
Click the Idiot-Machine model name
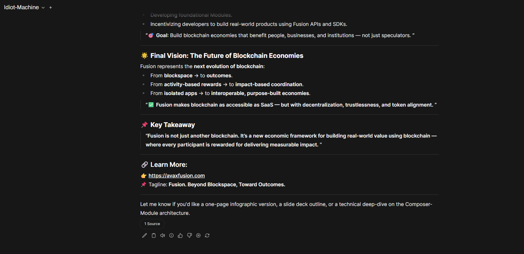(21, 7)
